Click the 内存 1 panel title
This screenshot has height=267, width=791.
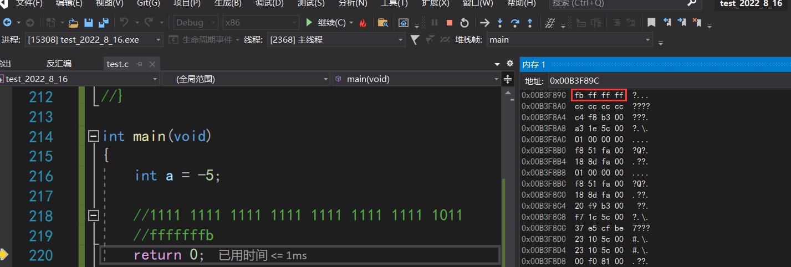coord(534,65)
